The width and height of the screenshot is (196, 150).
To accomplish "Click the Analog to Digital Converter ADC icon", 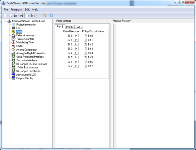I will pos(13,53).
